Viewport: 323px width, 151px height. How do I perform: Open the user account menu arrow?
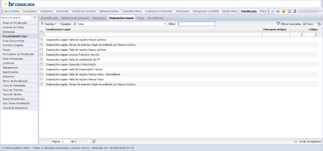(x=320, y=11)
